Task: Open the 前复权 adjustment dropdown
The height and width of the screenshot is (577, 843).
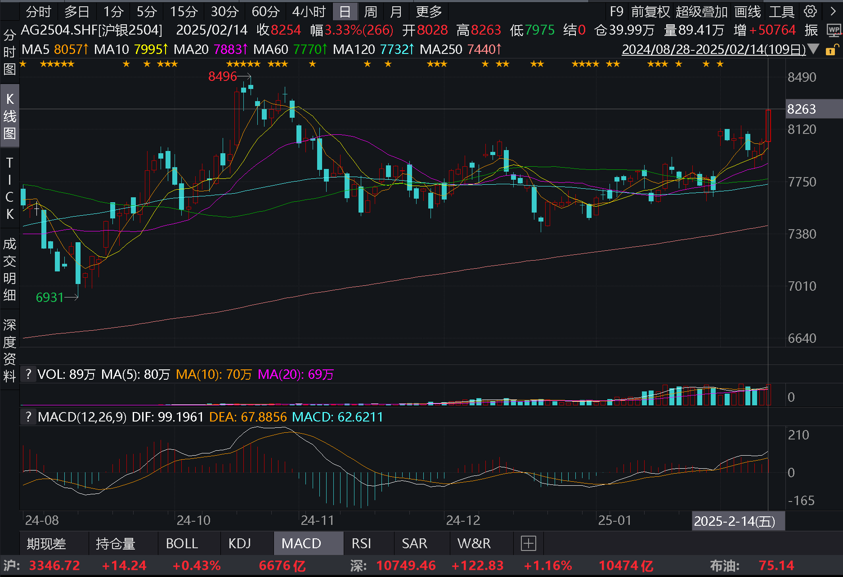Action: tap(650, 11)
